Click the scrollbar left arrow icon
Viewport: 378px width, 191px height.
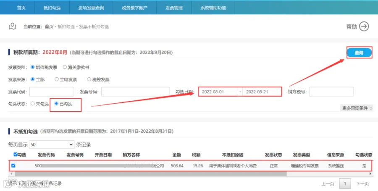click(12, 174)
